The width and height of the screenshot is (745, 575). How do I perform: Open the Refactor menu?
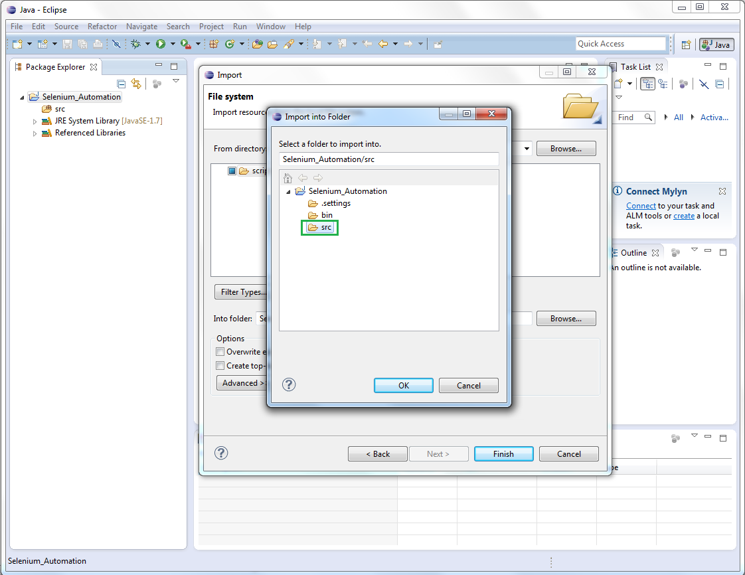tap(102, 27)
